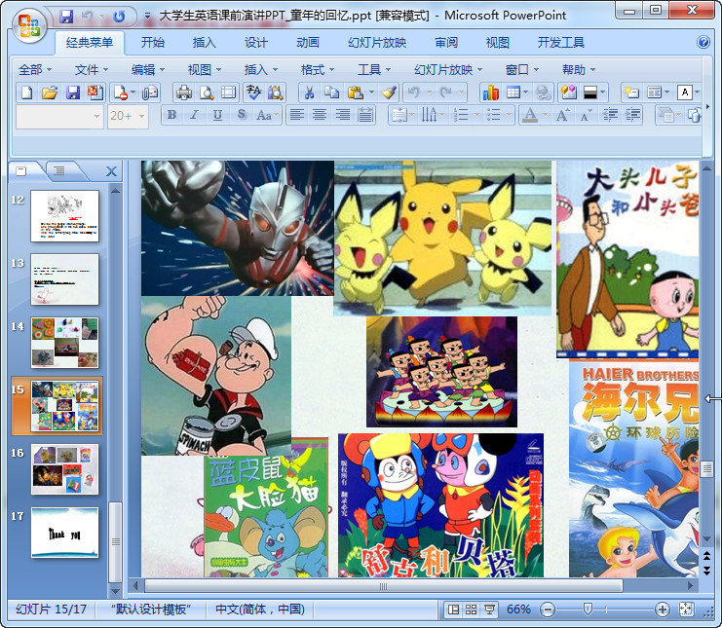
Task: Click the zoom slider handle
Action: (x=587, y=610)
